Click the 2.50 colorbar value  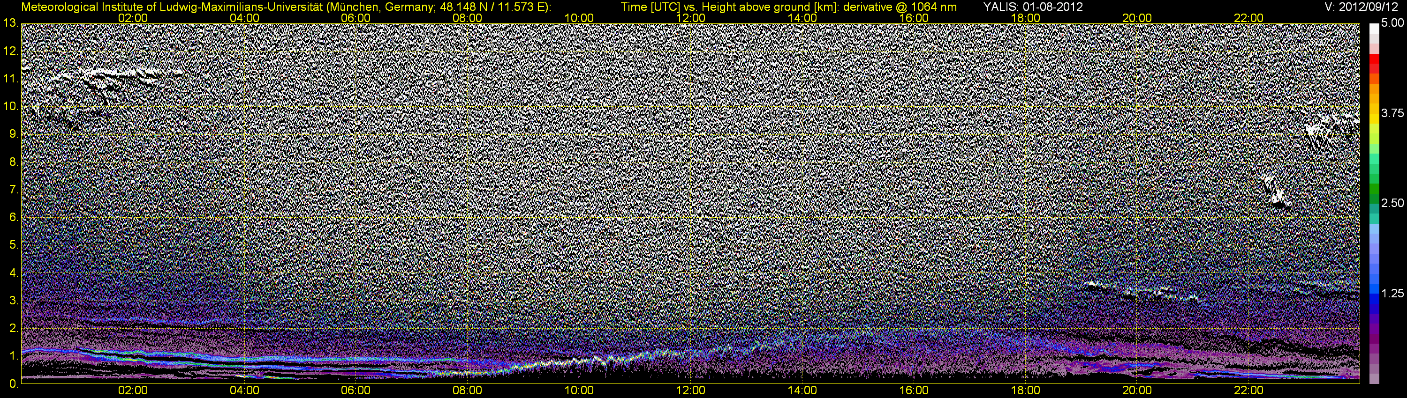(x=1392, y=203)
